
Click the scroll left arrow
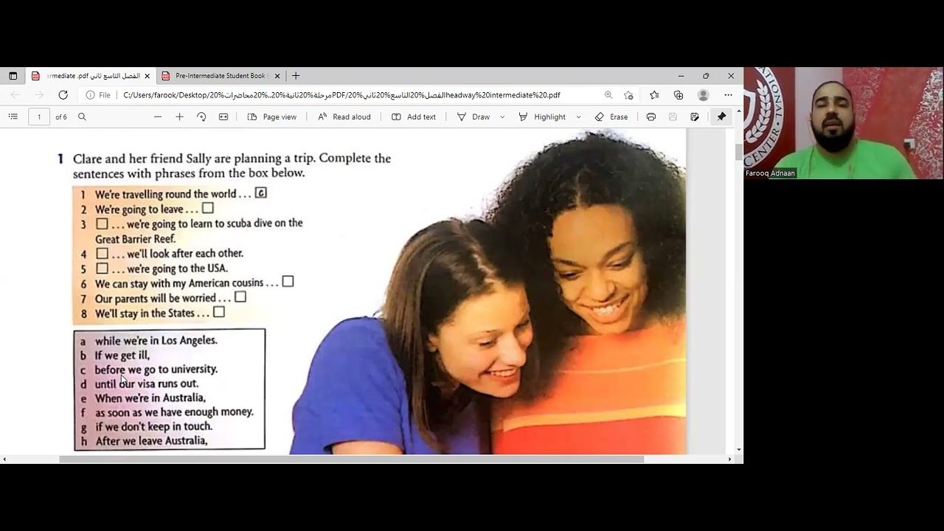(4, 459)
